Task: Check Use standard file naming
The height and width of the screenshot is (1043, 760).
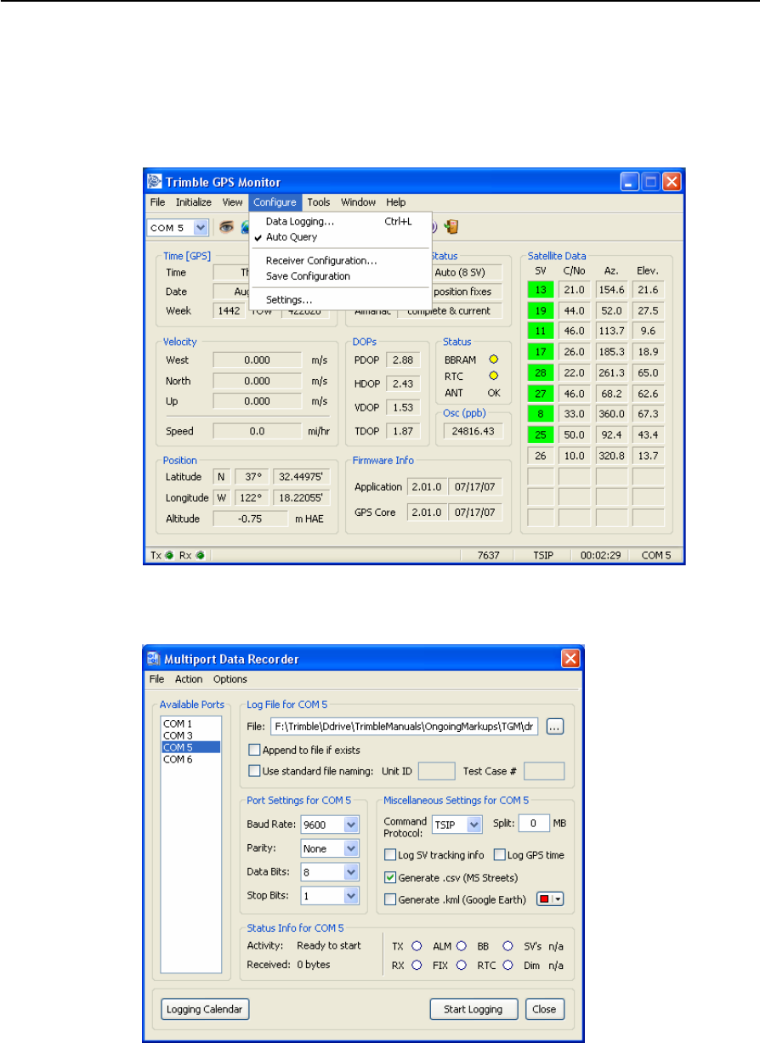Action: click(253, 771)
